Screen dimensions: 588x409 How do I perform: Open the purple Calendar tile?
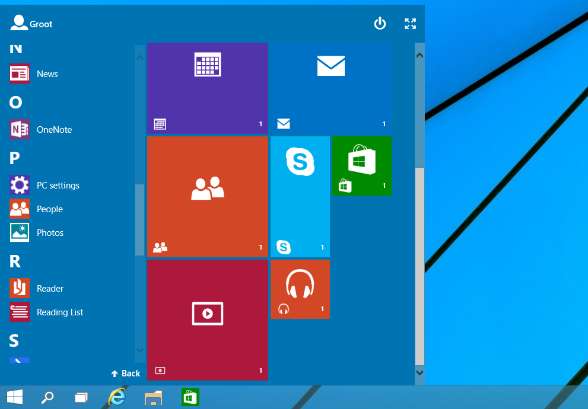(x=208, y=88)
